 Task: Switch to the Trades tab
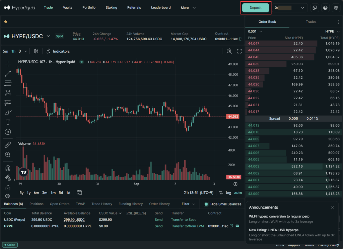(x=311, y=22)
